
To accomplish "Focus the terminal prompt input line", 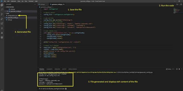I will click(53, 89).
